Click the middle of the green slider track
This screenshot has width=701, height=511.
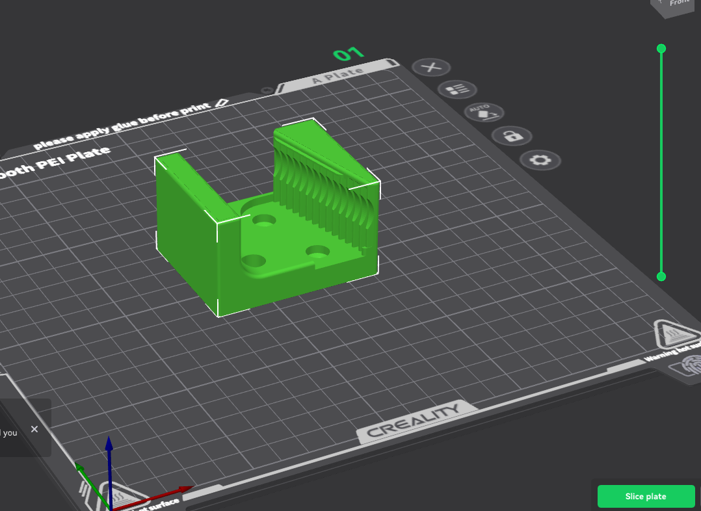[661, 163]
